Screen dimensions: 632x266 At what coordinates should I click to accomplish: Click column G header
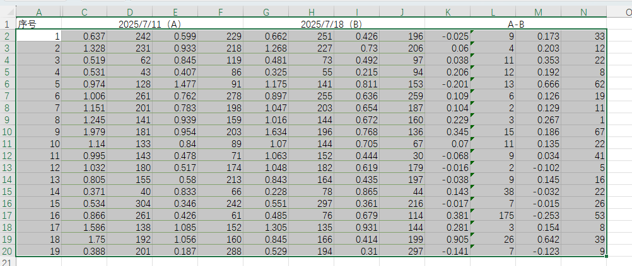point(266,12)
